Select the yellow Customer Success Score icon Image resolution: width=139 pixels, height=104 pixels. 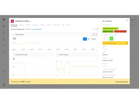(108, 39)
